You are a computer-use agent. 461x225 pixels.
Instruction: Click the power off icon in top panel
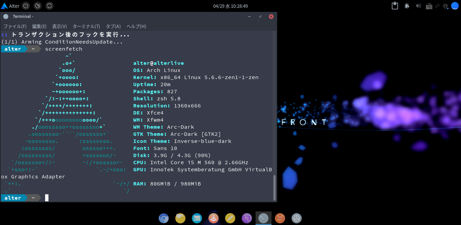click(x=26, y=6)
